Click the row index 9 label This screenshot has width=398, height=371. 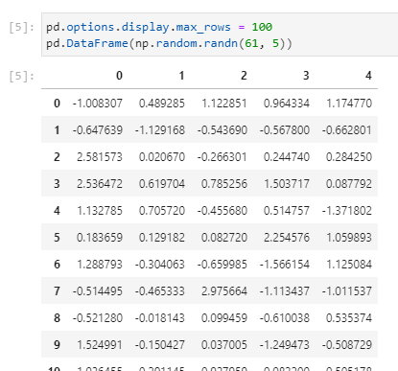coord(57,345)
